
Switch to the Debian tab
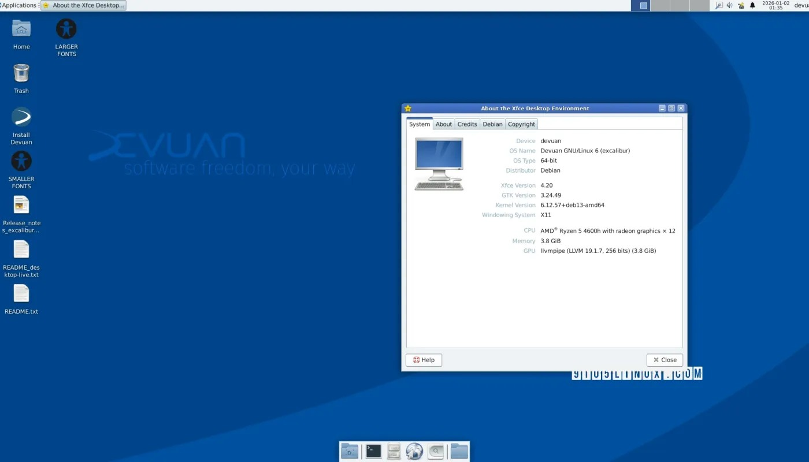pyautogui.click(x=492, y=124)
